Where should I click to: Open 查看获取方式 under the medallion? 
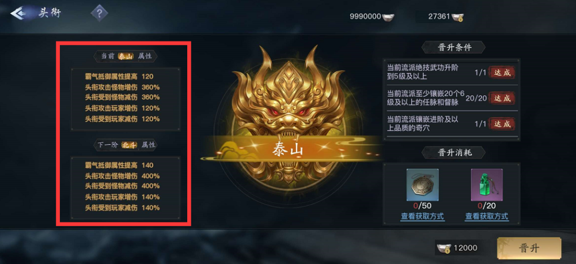click(422, 216)
